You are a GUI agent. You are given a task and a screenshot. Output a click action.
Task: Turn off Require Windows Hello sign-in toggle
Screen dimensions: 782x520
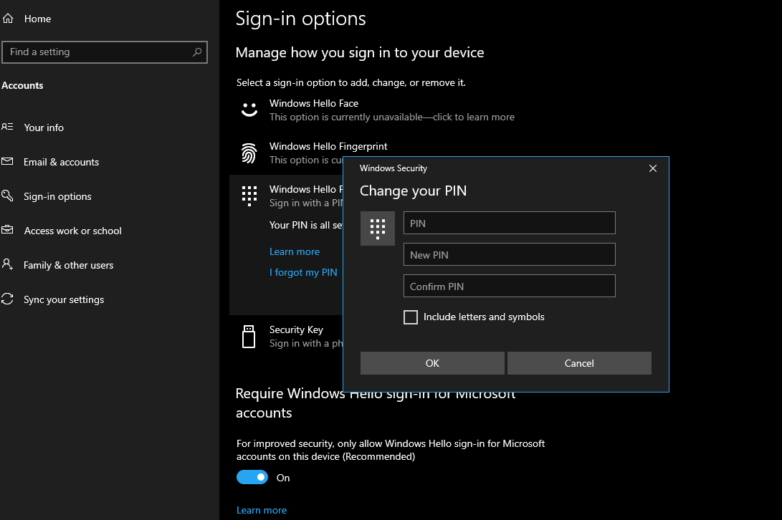[x=252, y=477]
